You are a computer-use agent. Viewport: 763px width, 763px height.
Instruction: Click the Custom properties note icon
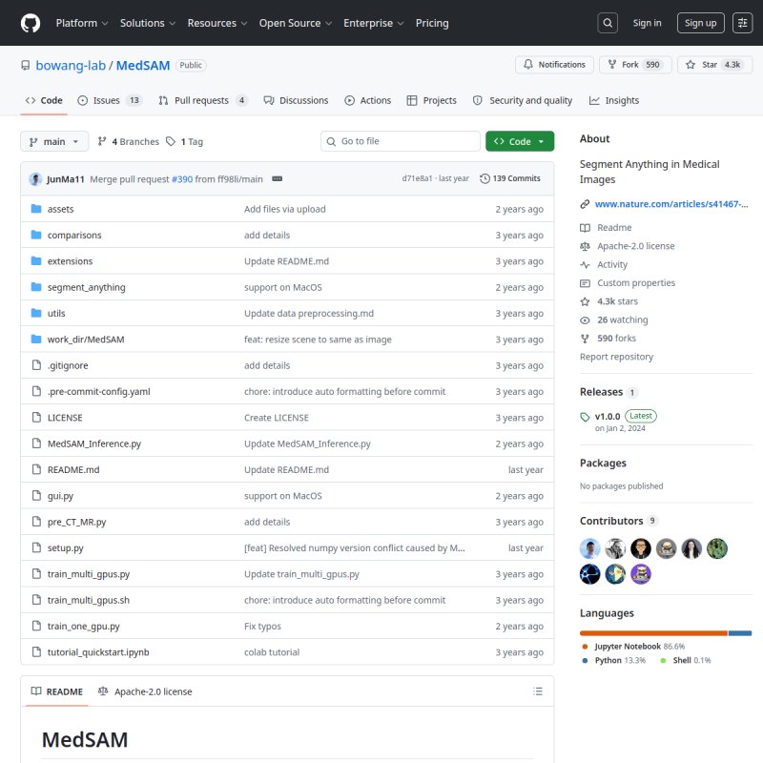click(585, 283)
